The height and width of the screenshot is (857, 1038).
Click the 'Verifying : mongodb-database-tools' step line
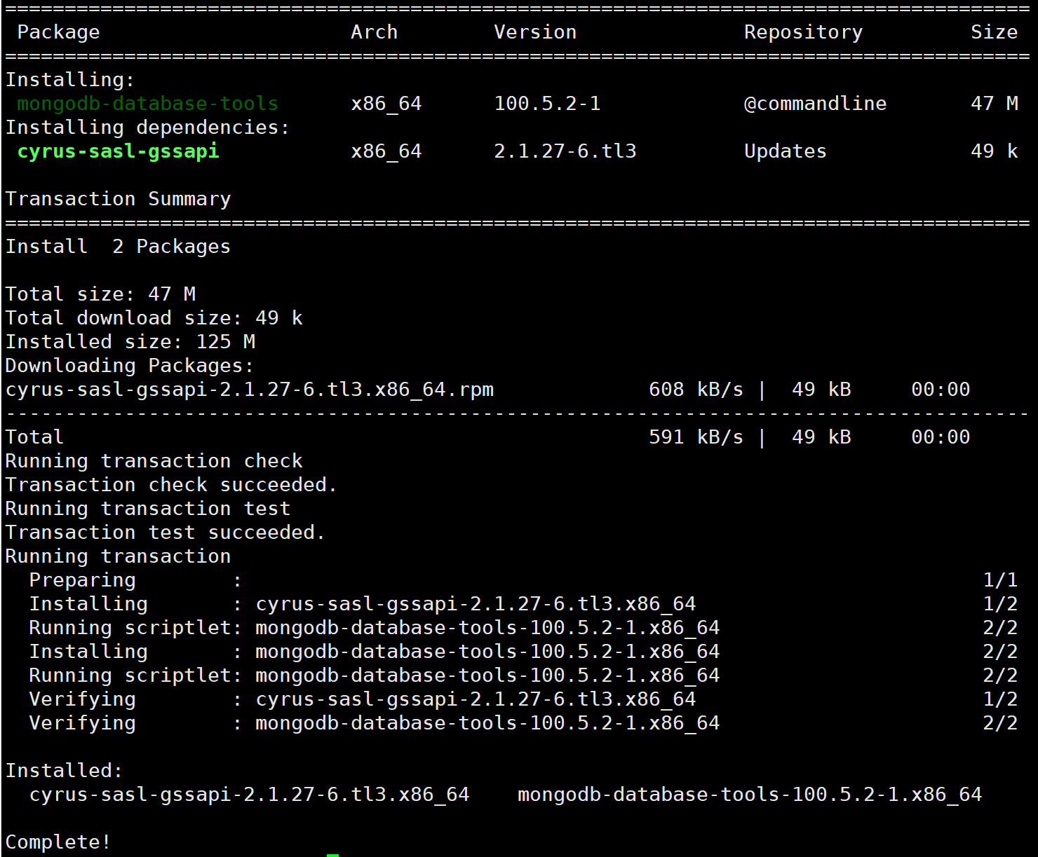[x=375, y=724]
